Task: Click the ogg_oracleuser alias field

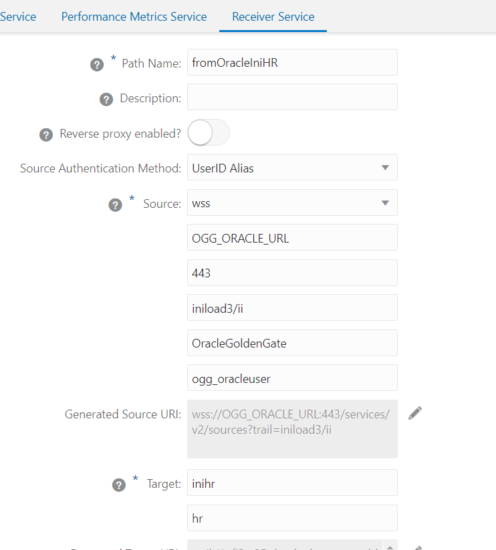Action: point(292,378)
